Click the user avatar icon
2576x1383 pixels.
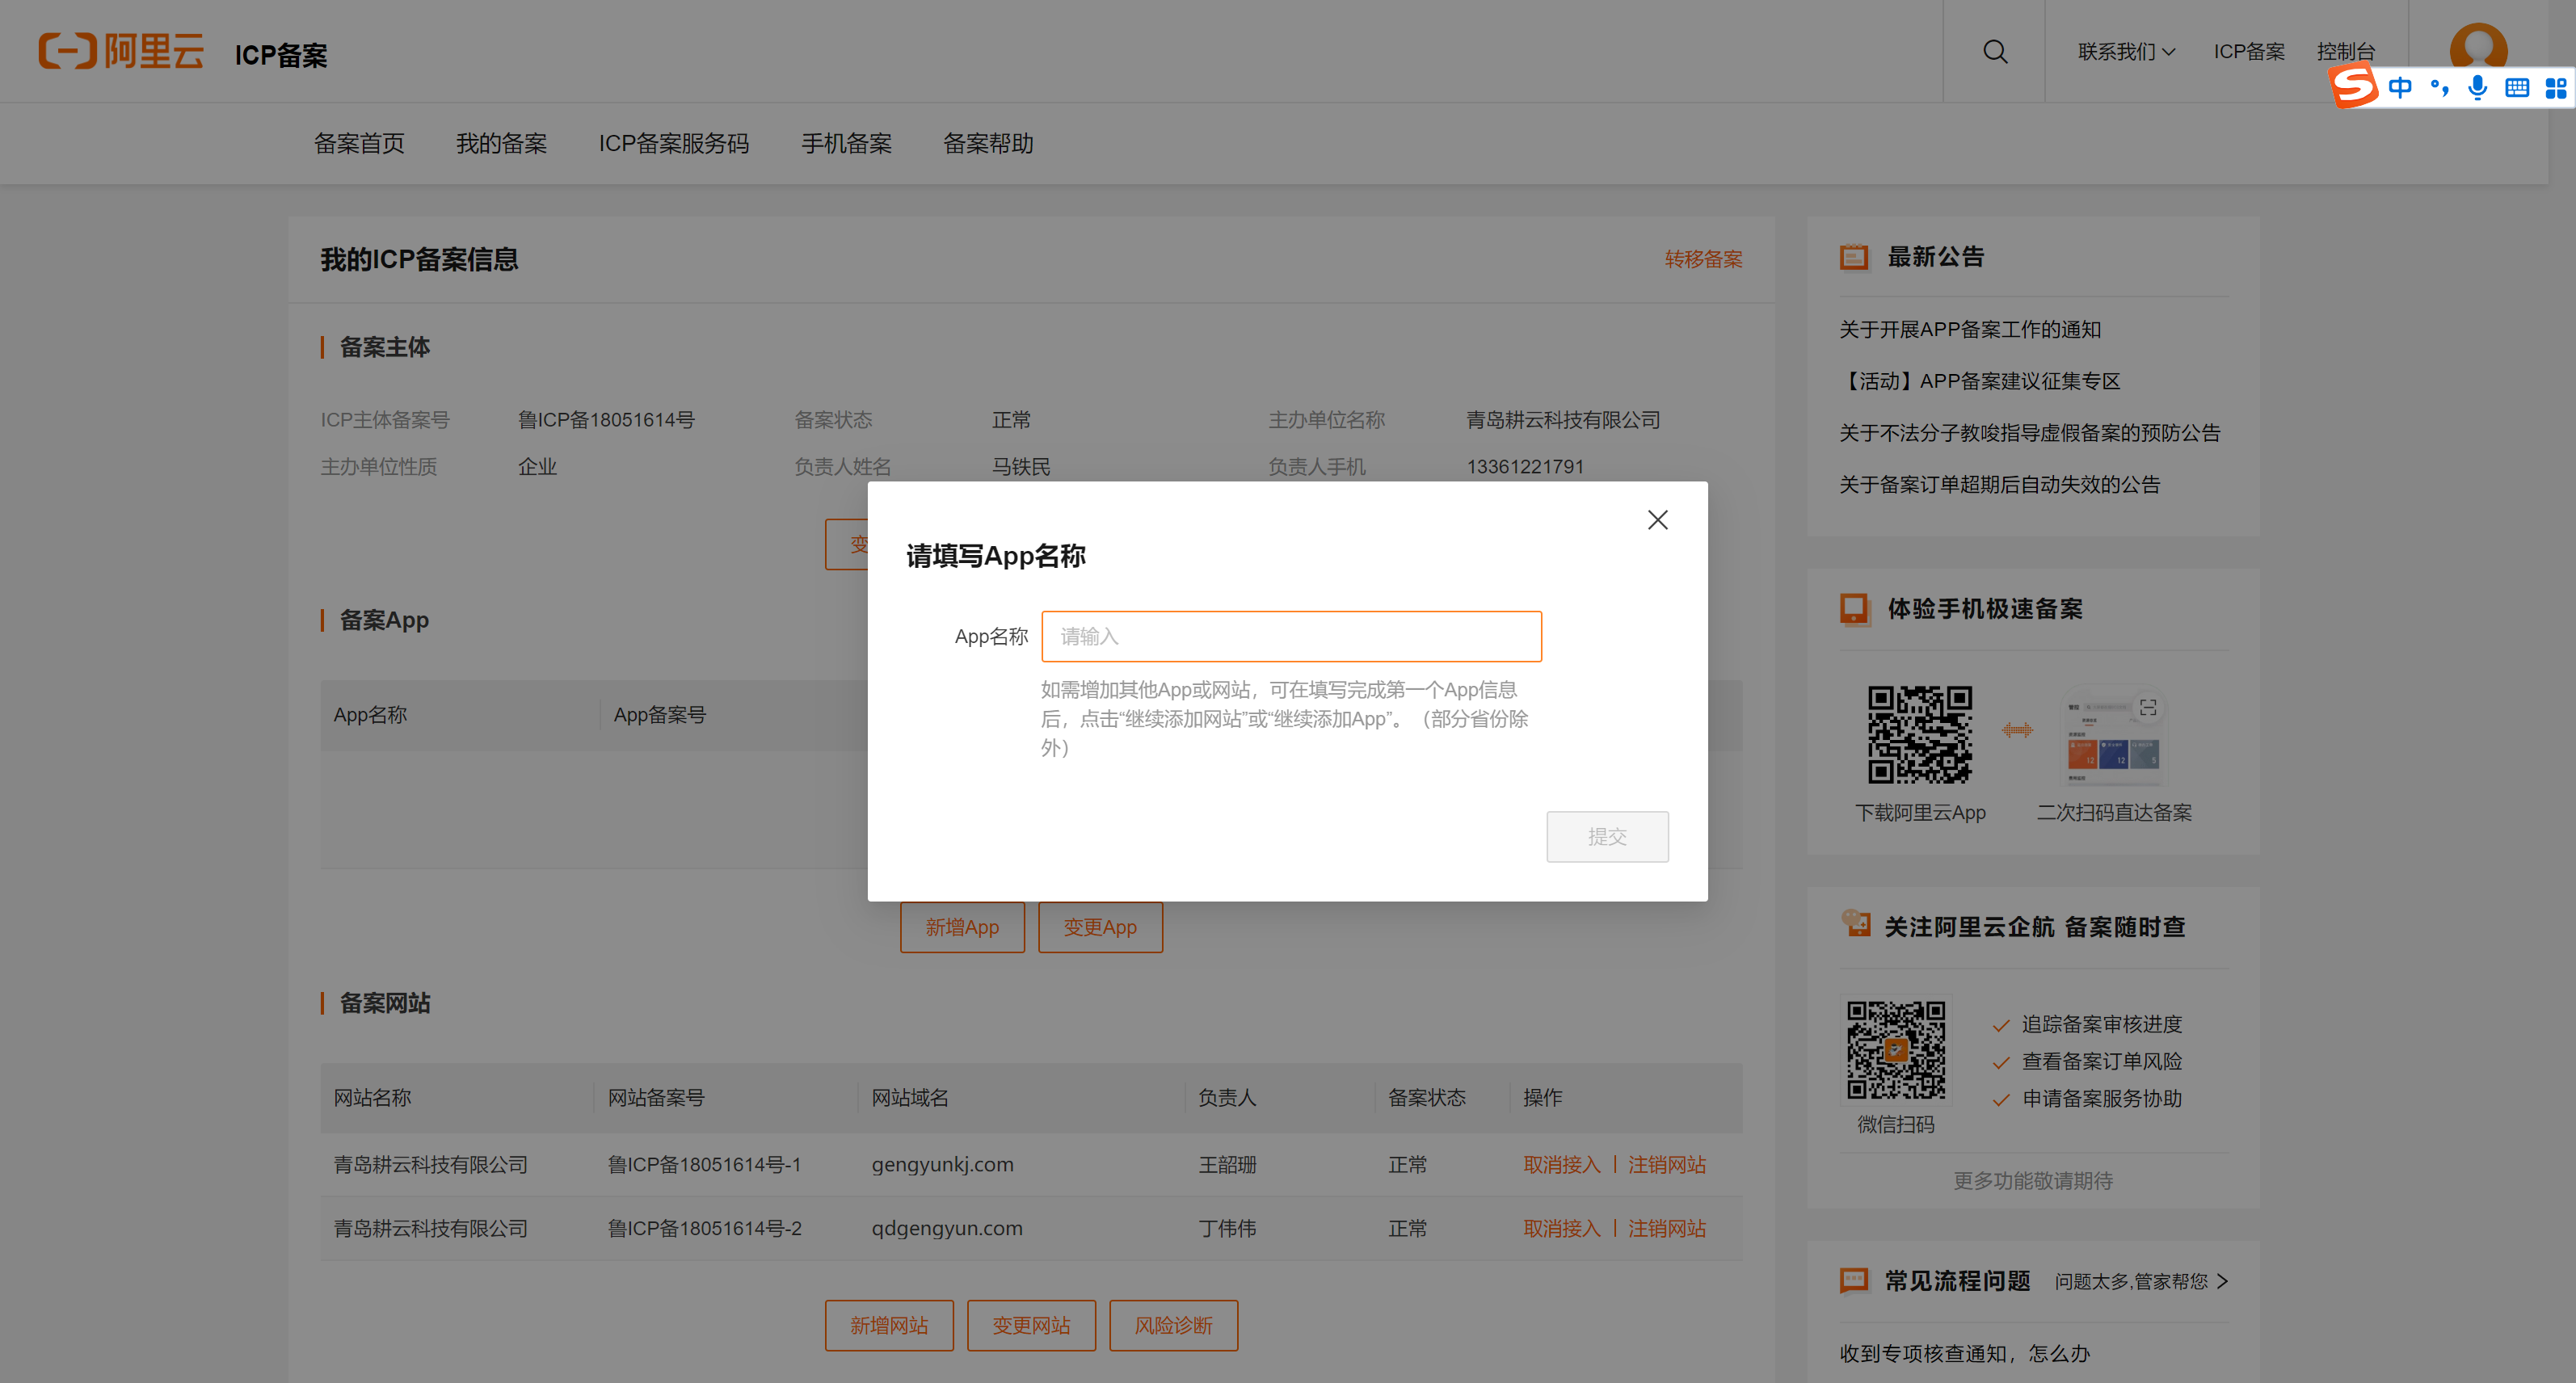click(x=2478, y=45)
